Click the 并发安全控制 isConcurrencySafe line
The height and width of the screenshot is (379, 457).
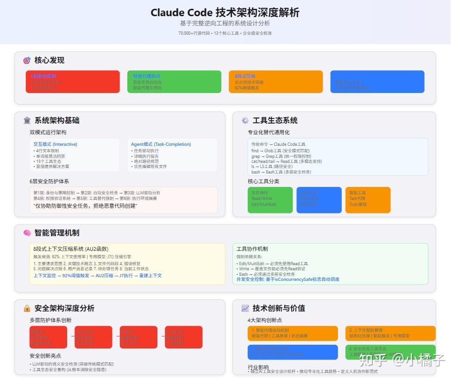click(288, 280)
